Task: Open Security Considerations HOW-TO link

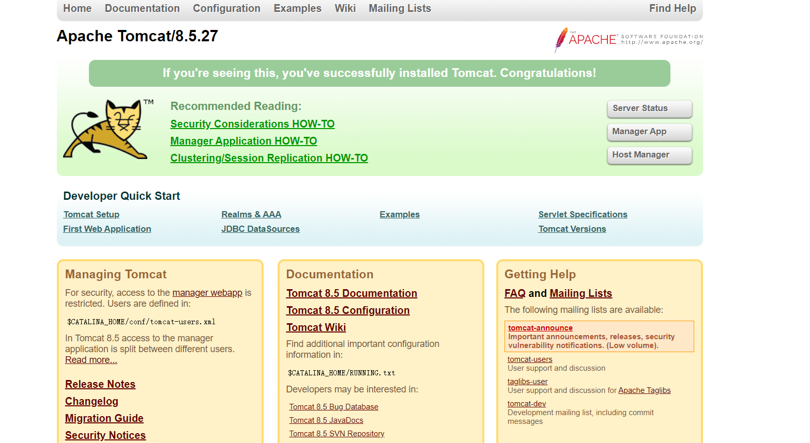Action: [252, 124]
